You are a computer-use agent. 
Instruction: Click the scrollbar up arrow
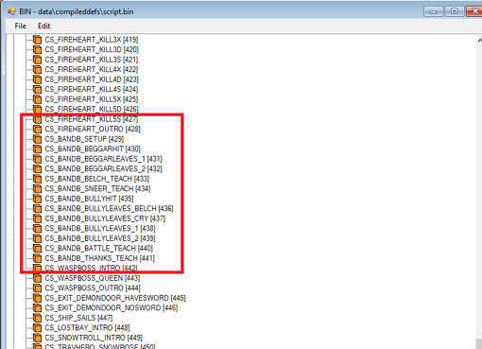click(x=479, y=41)
